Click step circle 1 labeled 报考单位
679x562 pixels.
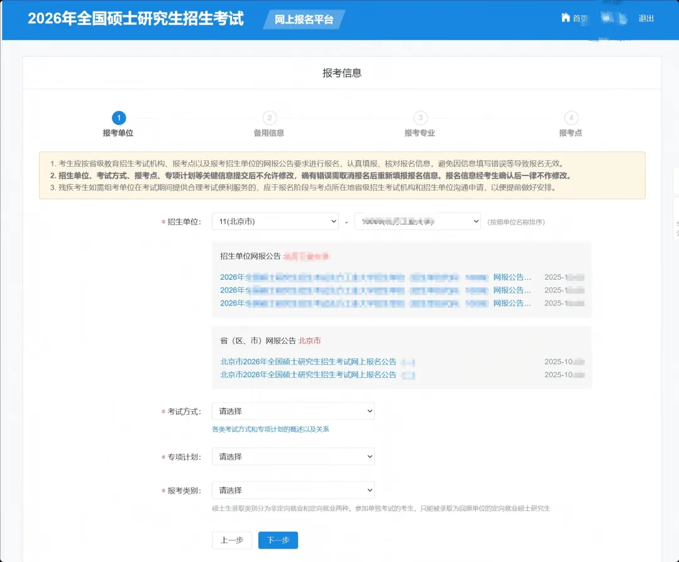[119, 118]
